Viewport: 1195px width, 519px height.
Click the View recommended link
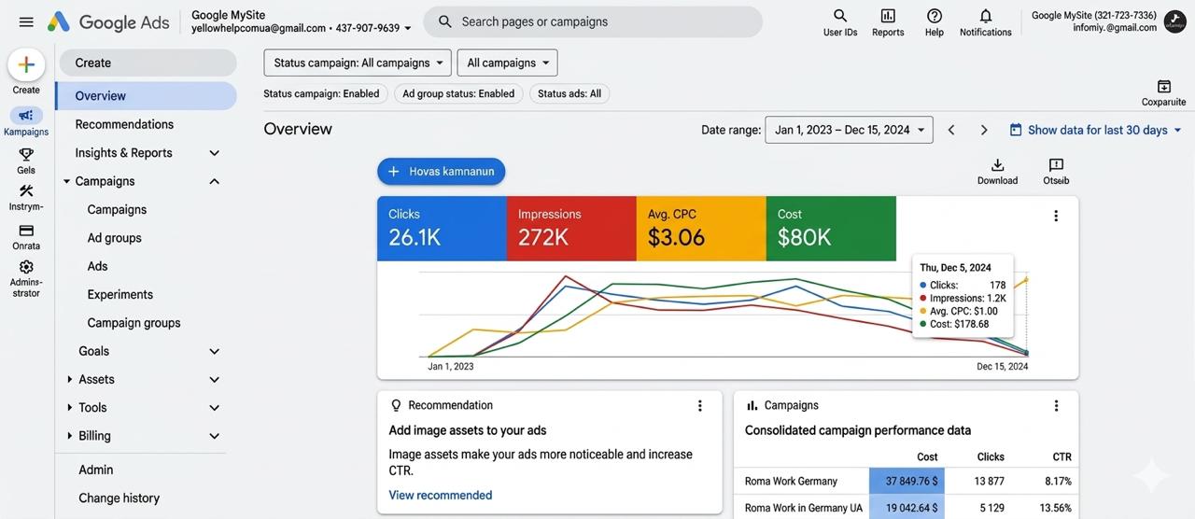tap(441, 495)
